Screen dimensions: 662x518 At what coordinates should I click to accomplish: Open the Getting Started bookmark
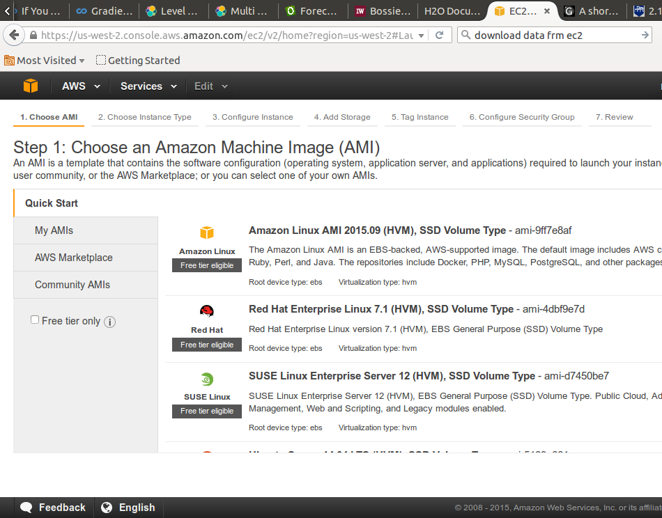coord(138,61)
